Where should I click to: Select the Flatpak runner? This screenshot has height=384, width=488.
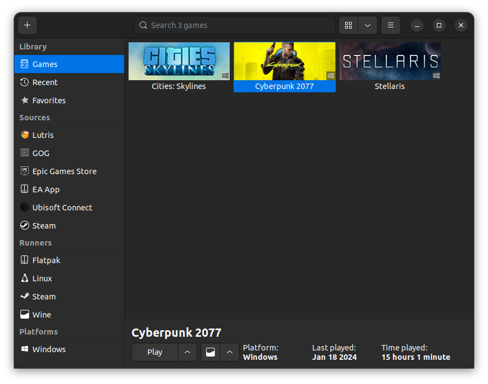(69, 260)
